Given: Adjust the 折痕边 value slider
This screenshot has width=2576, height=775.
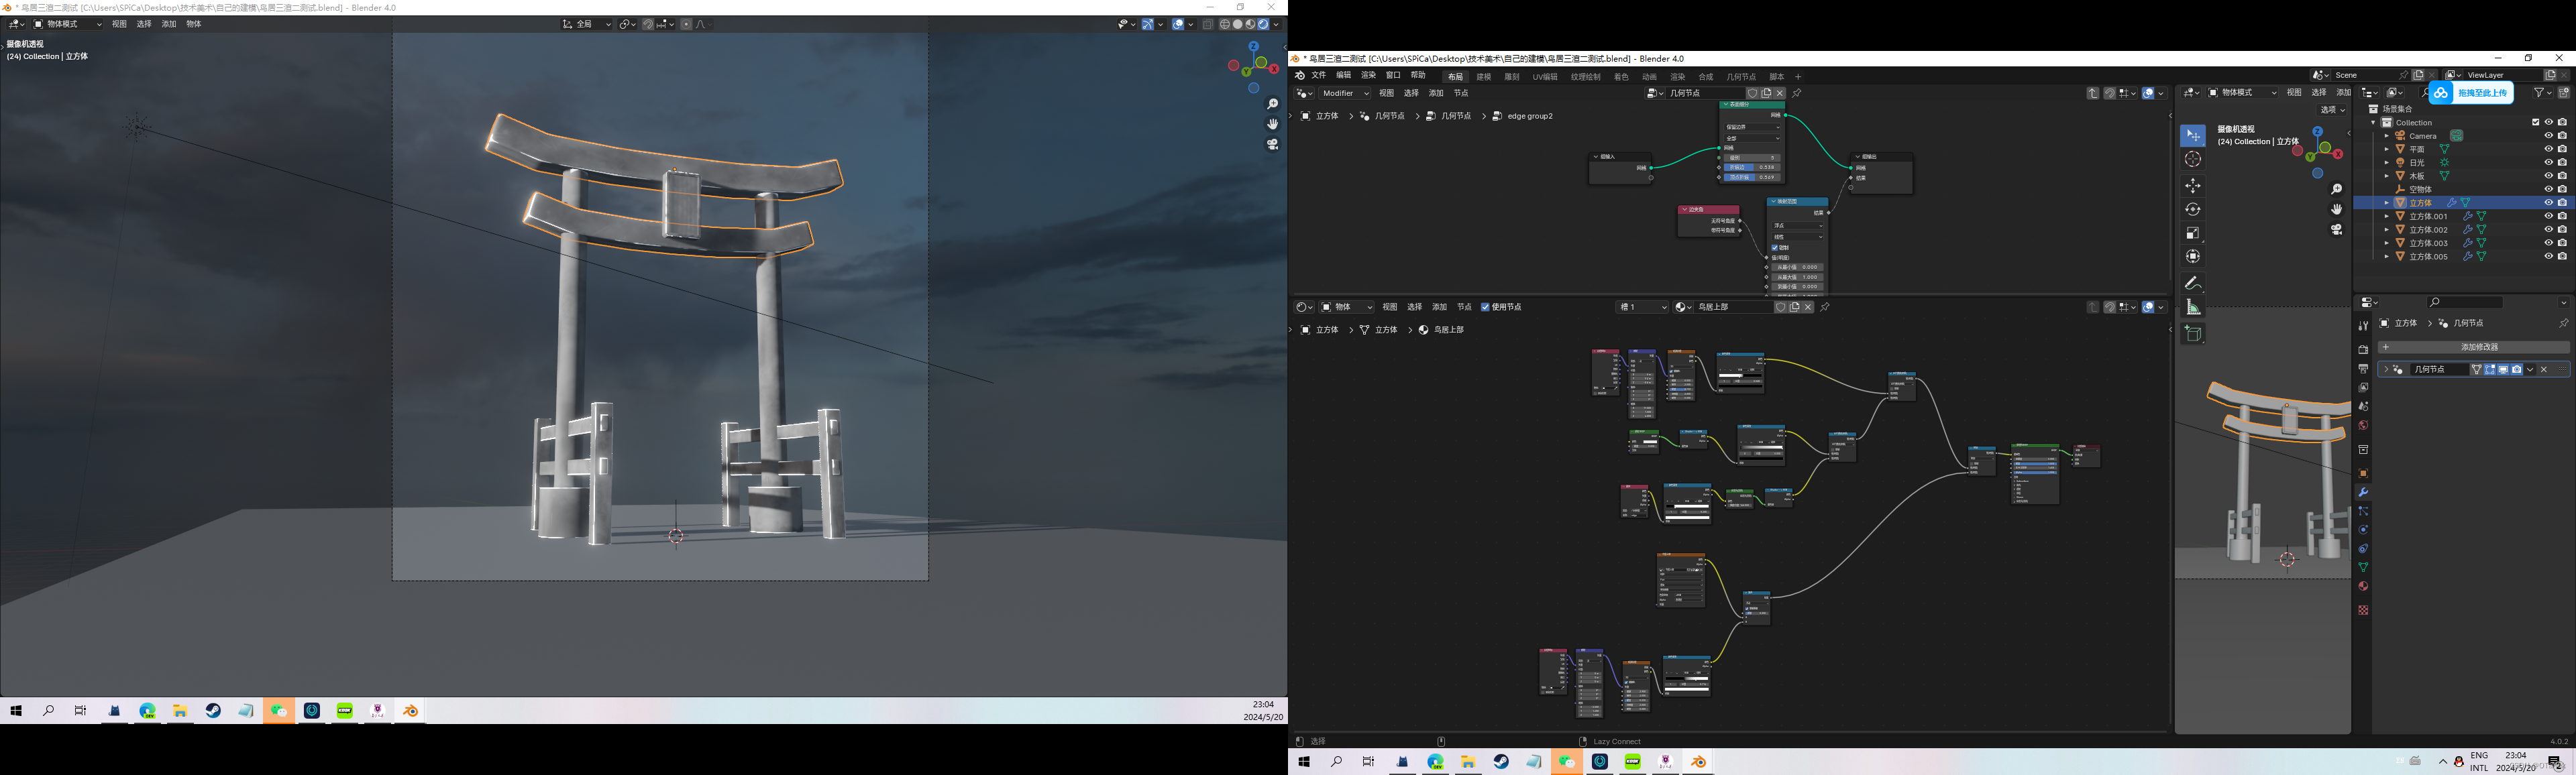Looking at the screenshot, I should point(1751,167).
